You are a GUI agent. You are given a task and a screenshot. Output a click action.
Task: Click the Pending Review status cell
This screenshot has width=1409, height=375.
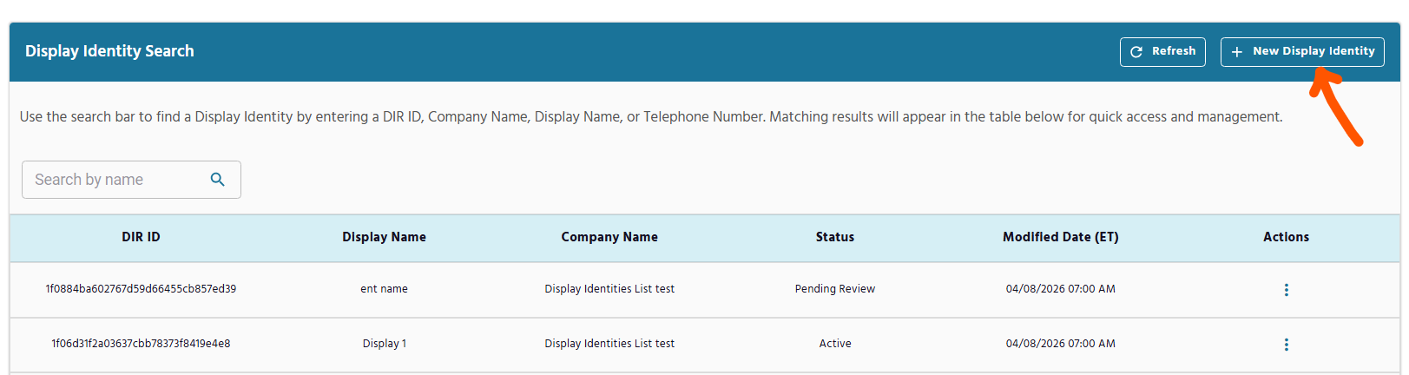coord(835,289)
